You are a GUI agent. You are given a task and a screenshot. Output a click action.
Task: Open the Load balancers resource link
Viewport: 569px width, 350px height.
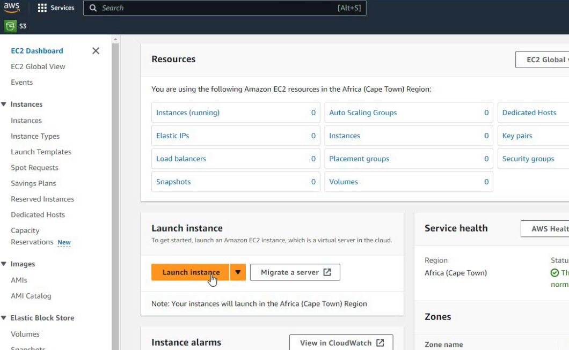pos(181,159)
